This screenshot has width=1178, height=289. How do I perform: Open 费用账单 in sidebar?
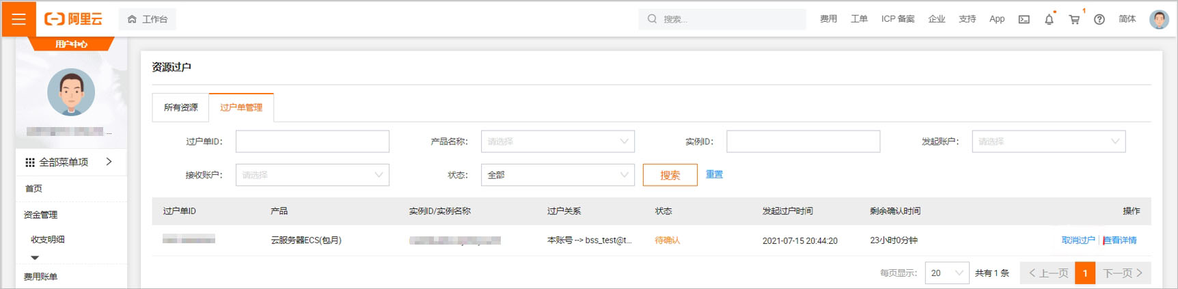point(41,277)
